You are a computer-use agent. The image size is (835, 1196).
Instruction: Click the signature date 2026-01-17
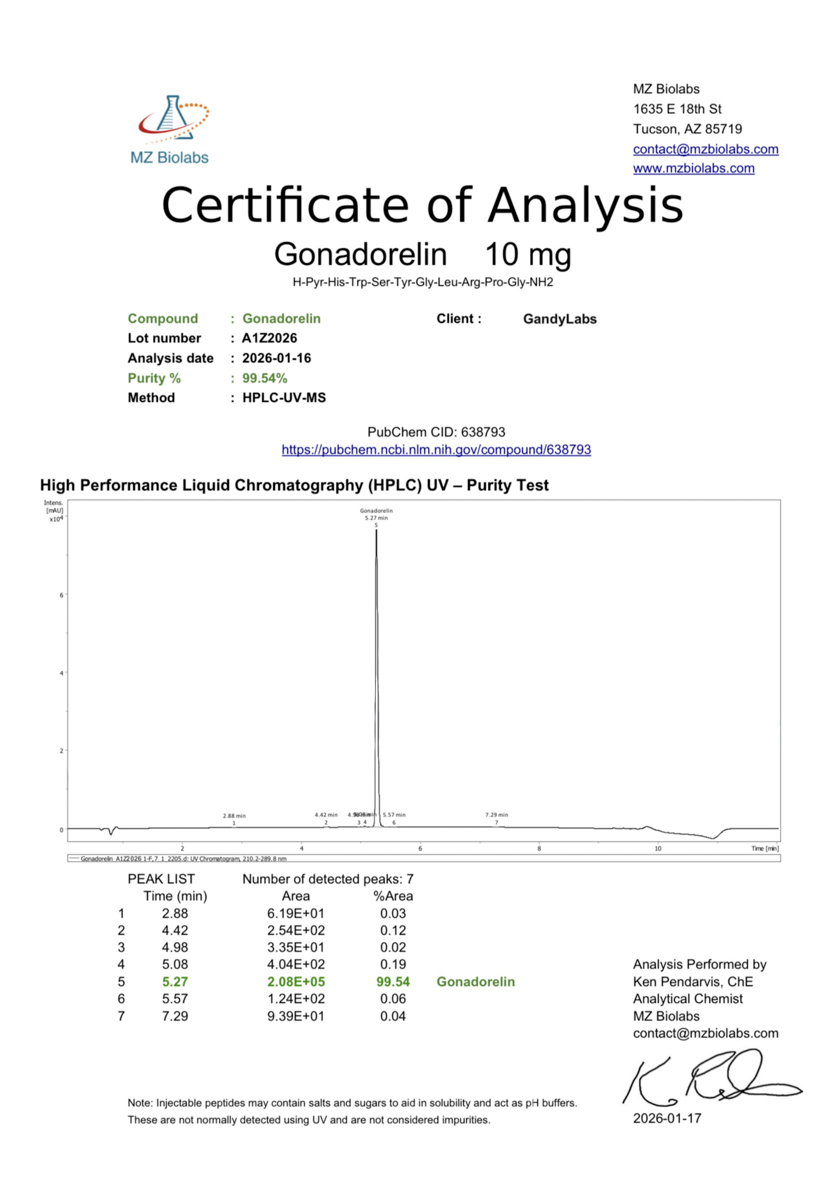coord(666,1118)
